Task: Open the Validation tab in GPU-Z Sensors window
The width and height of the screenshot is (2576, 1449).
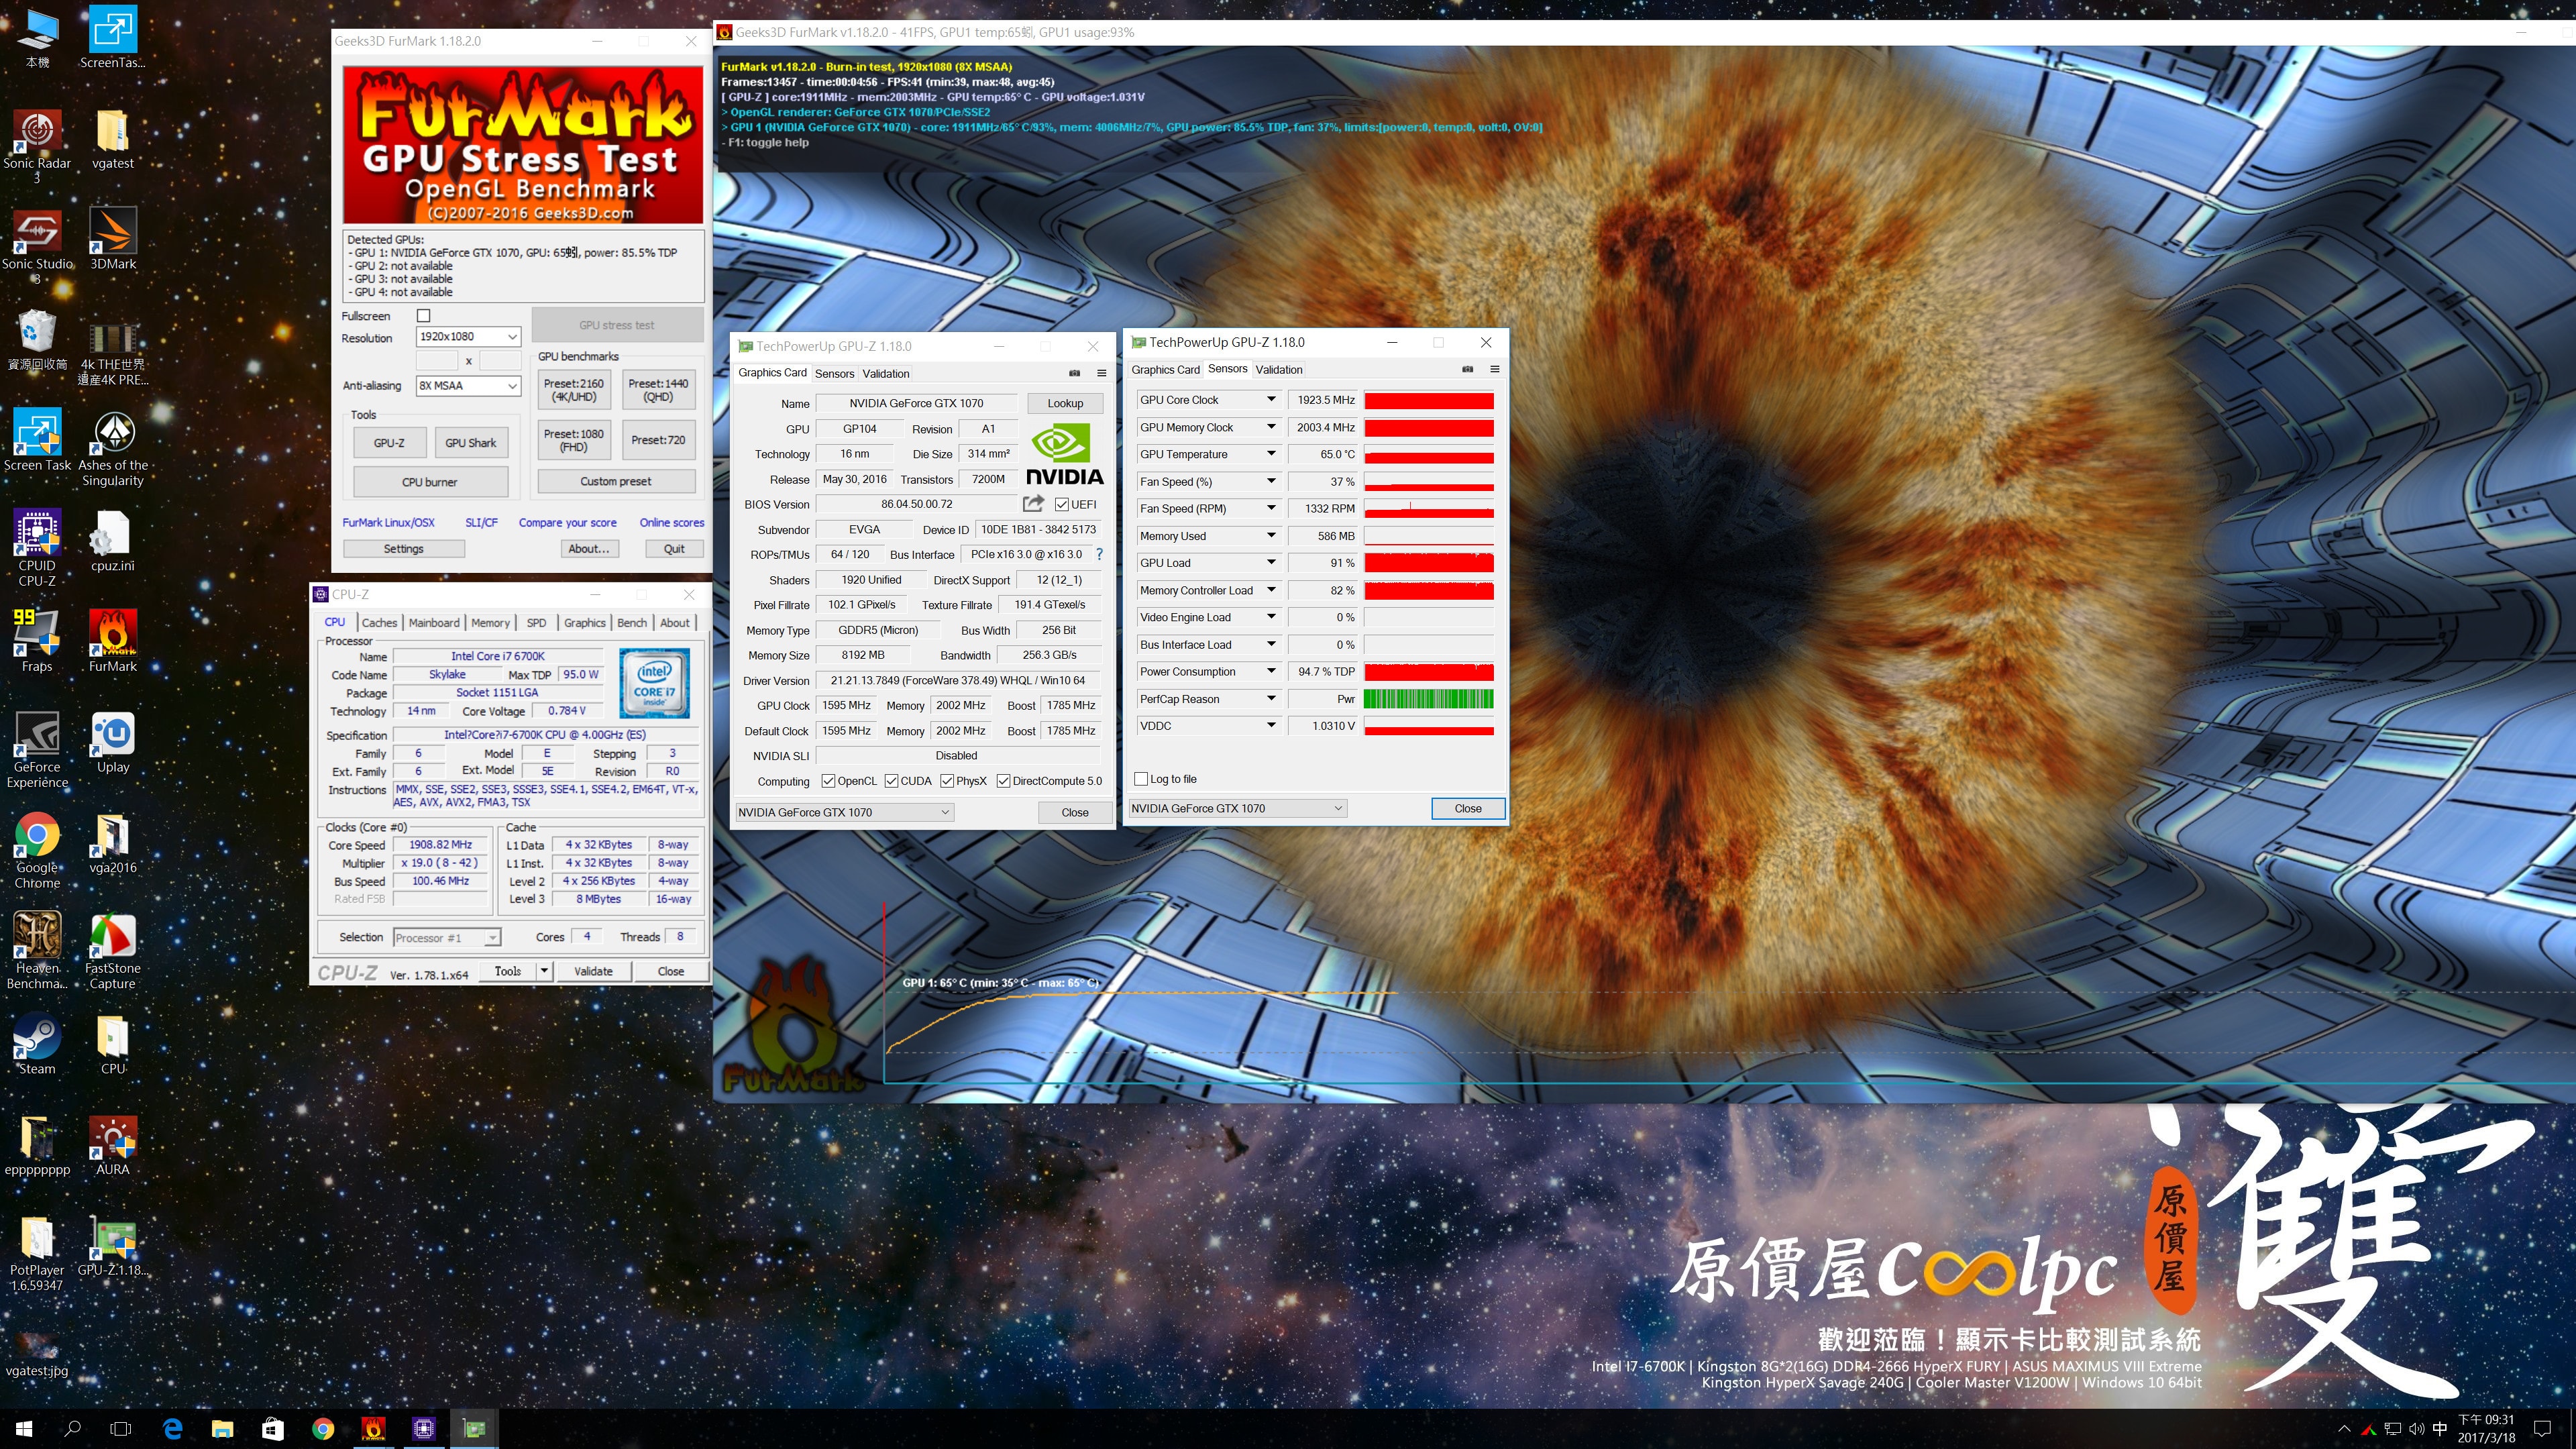Action: [x=1278, y=369]
